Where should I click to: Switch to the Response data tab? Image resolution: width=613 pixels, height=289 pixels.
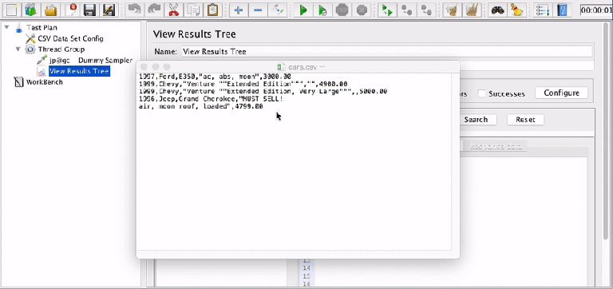coord(496,147)
